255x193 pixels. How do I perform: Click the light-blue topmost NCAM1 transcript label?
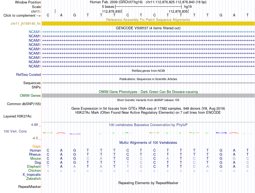[x=34, y=32]
